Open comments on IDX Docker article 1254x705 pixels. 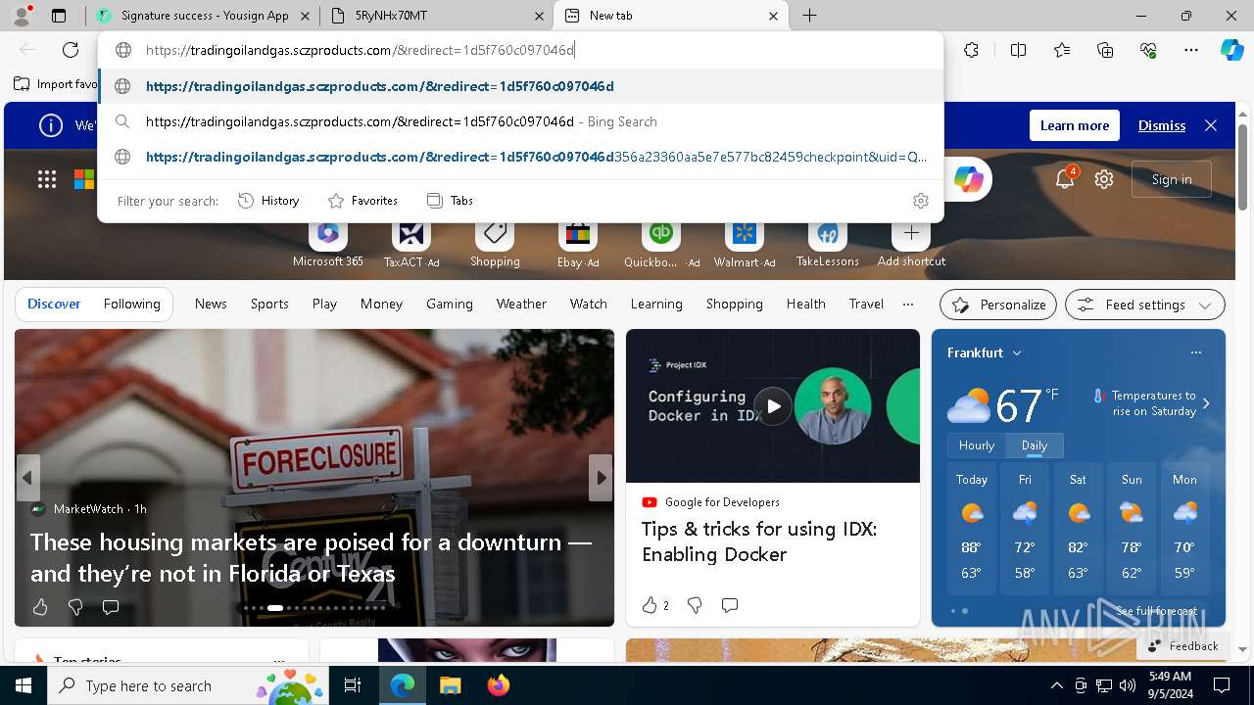pos(730,605)
